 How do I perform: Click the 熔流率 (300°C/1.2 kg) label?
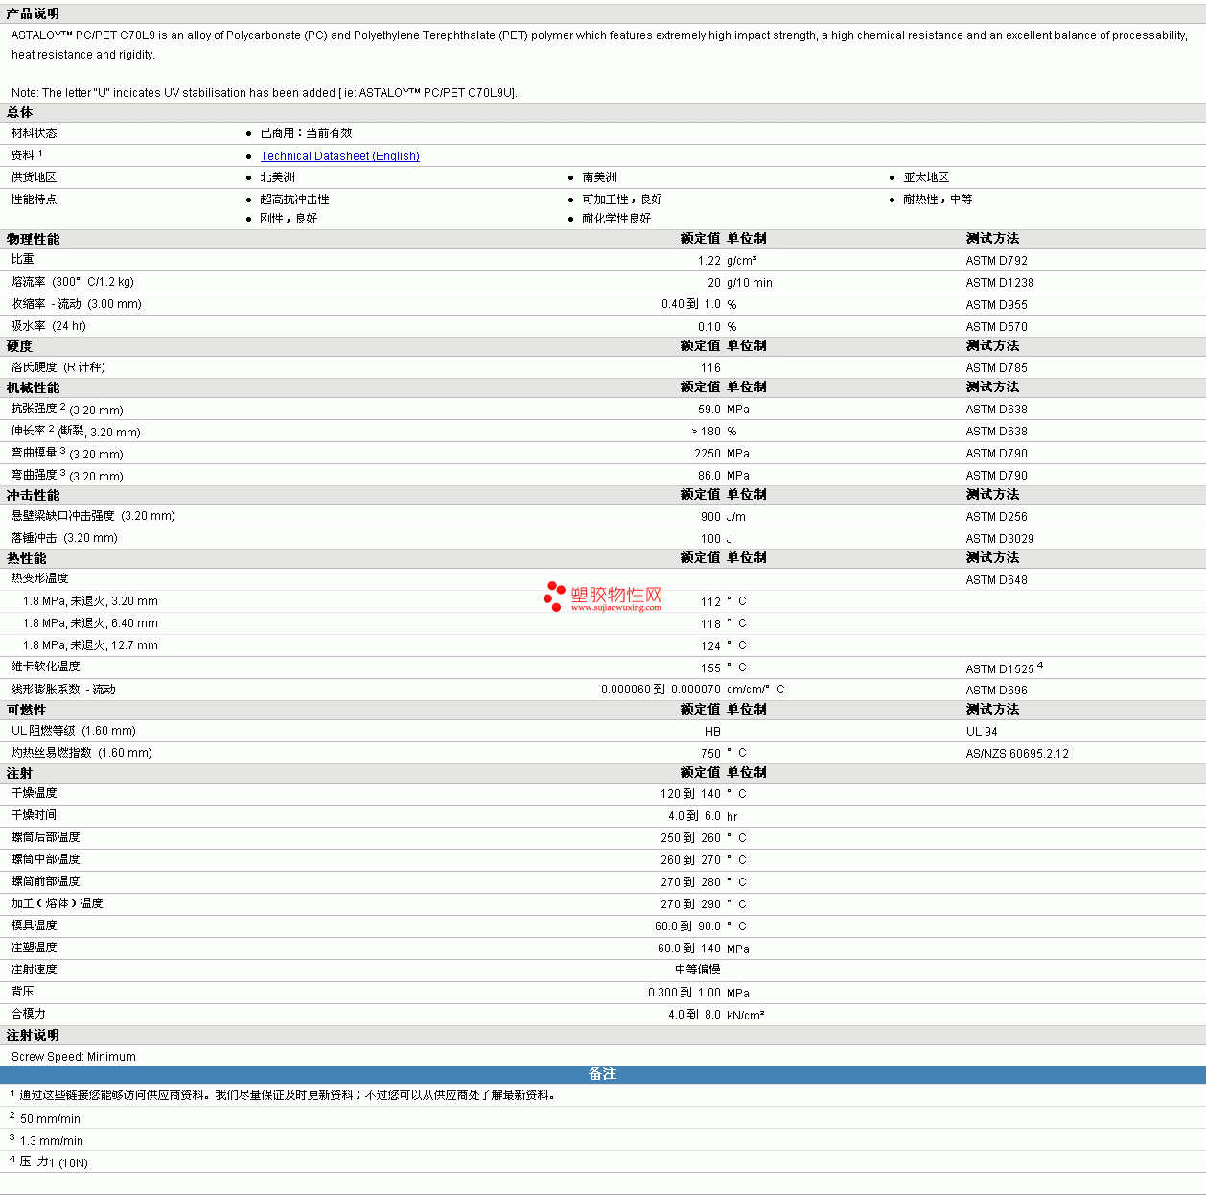click(73, 282)
